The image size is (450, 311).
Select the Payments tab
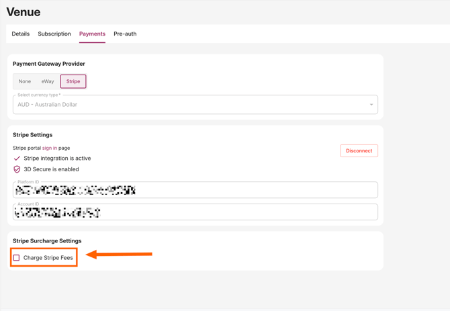[x=92, y=34]
